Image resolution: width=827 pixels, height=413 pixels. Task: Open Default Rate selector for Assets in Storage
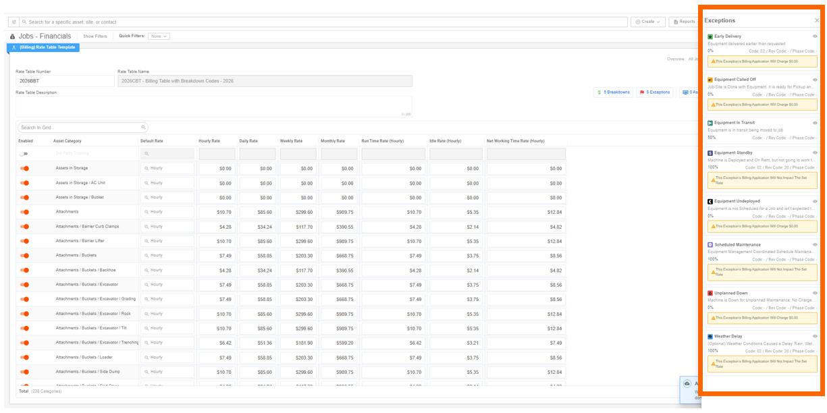(x=167, y=168)
